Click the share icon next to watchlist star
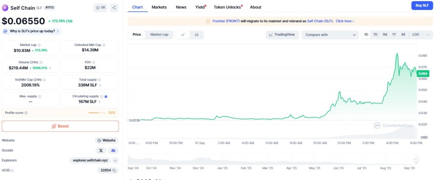The height and width of the screenshot is (180, 434). 114,8
